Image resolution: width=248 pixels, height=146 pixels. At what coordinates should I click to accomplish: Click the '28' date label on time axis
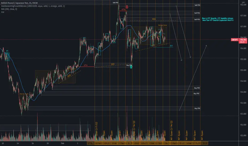click(48, 143)
